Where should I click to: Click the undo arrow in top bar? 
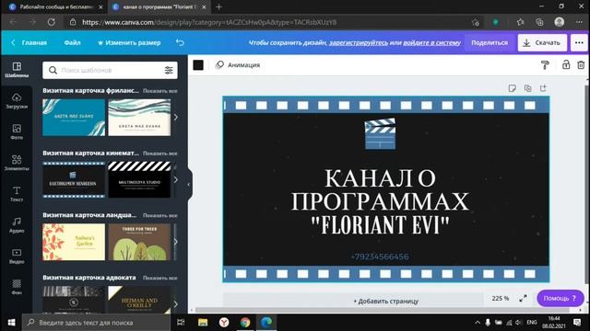pyautogui.click(x=180, y=42)
